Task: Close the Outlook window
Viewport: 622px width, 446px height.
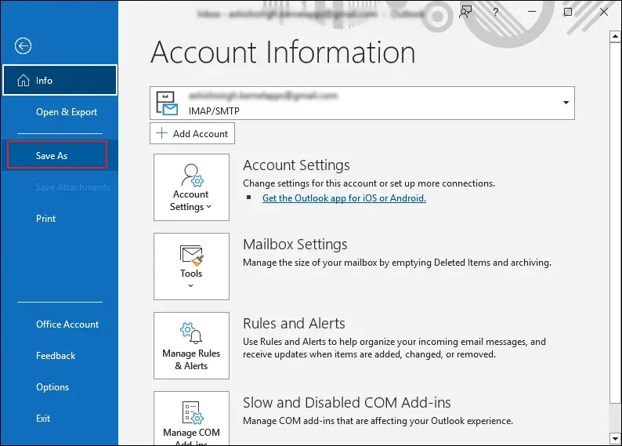Action: [x=604, y=12]
